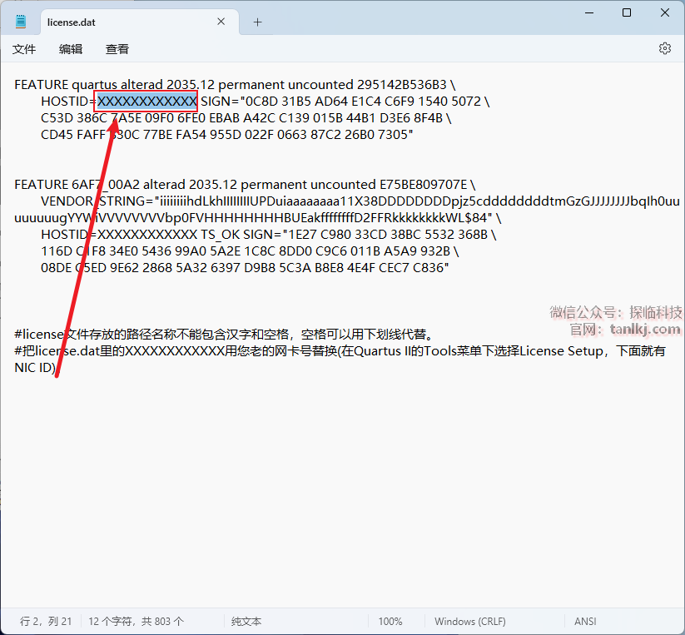The height and width of the screenshot is (635, 685).
Task: Click SIGN="1E27 on the second HOSTID line
Action: (280, 235)
